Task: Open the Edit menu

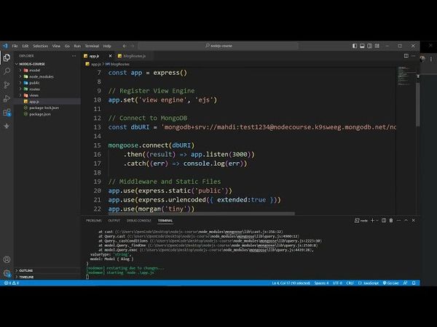Action: pyautogui.click(x=25, y=46)
